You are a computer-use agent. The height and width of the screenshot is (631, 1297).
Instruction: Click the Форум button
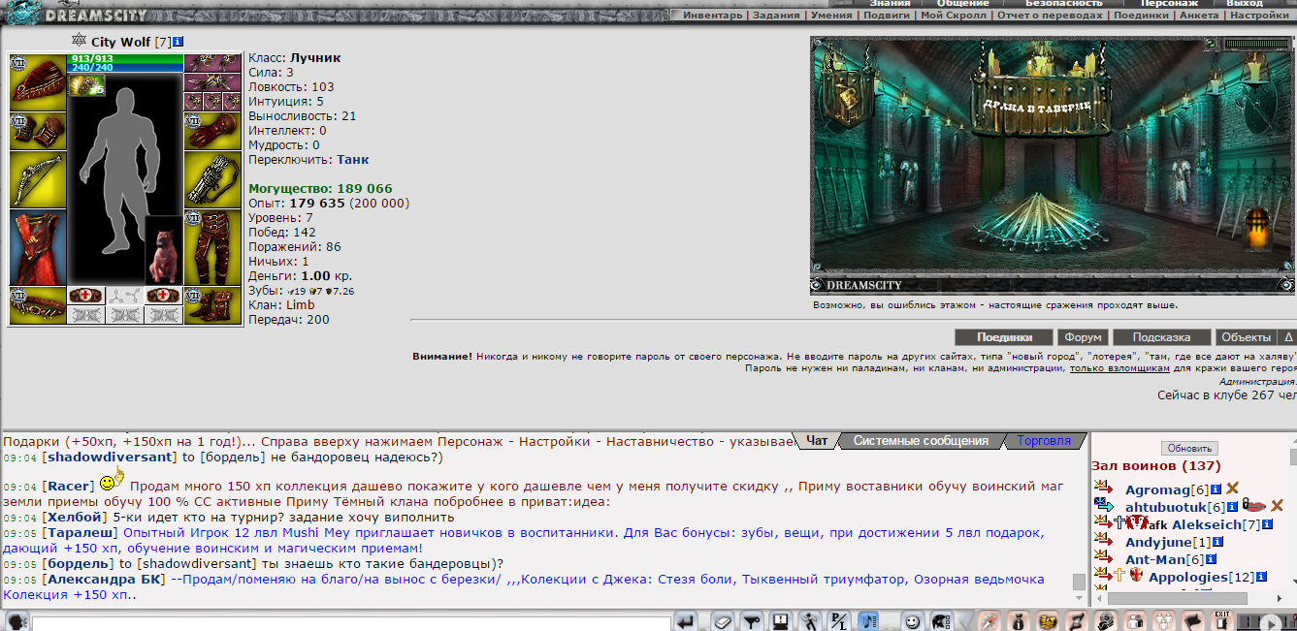coord(1083,337)
